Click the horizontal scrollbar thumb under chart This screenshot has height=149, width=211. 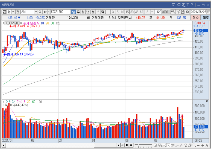click(105, 145)
